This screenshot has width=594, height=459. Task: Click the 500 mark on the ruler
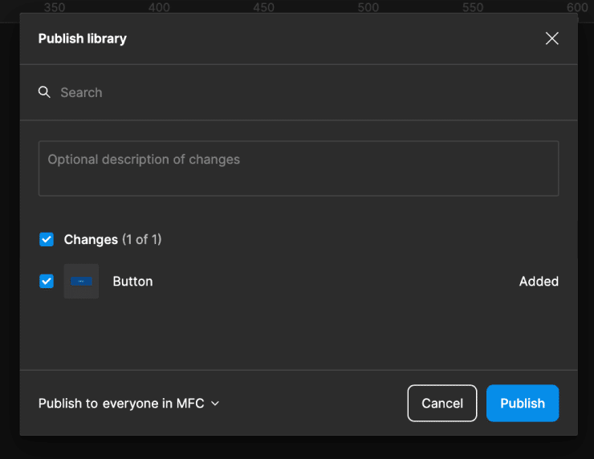[x=368, y=6]
